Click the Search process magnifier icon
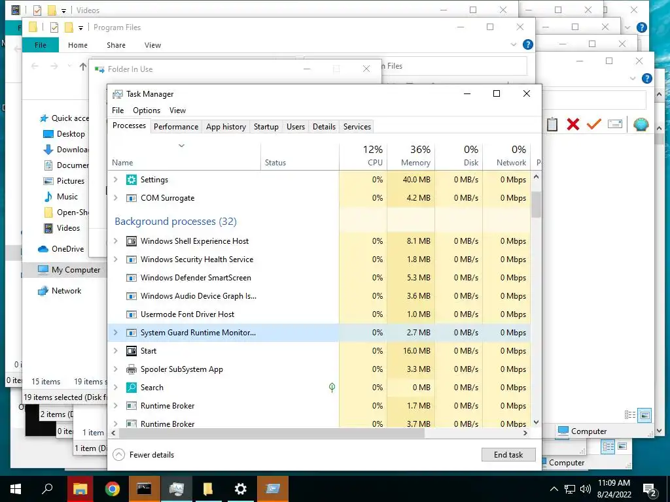The width and height of the screenshot is (670, 502). tap(131, 388)
